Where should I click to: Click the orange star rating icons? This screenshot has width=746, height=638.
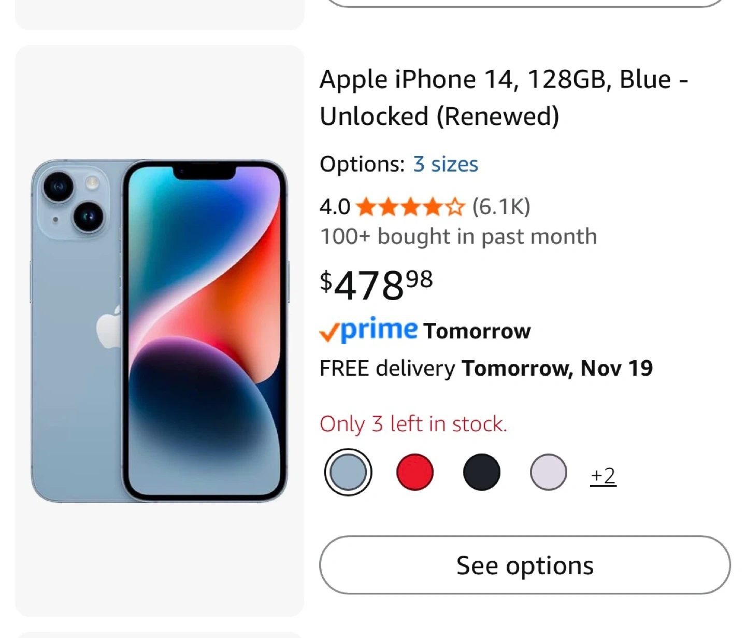pyautogui.click(x=410, y=207)
